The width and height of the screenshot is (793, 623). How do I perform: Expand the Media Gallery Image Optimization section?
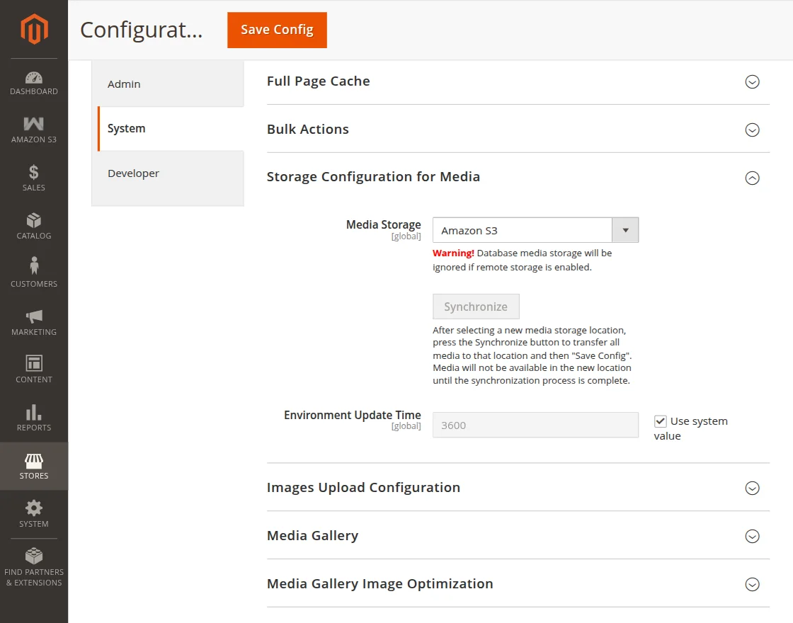click(x=753, y=585)
